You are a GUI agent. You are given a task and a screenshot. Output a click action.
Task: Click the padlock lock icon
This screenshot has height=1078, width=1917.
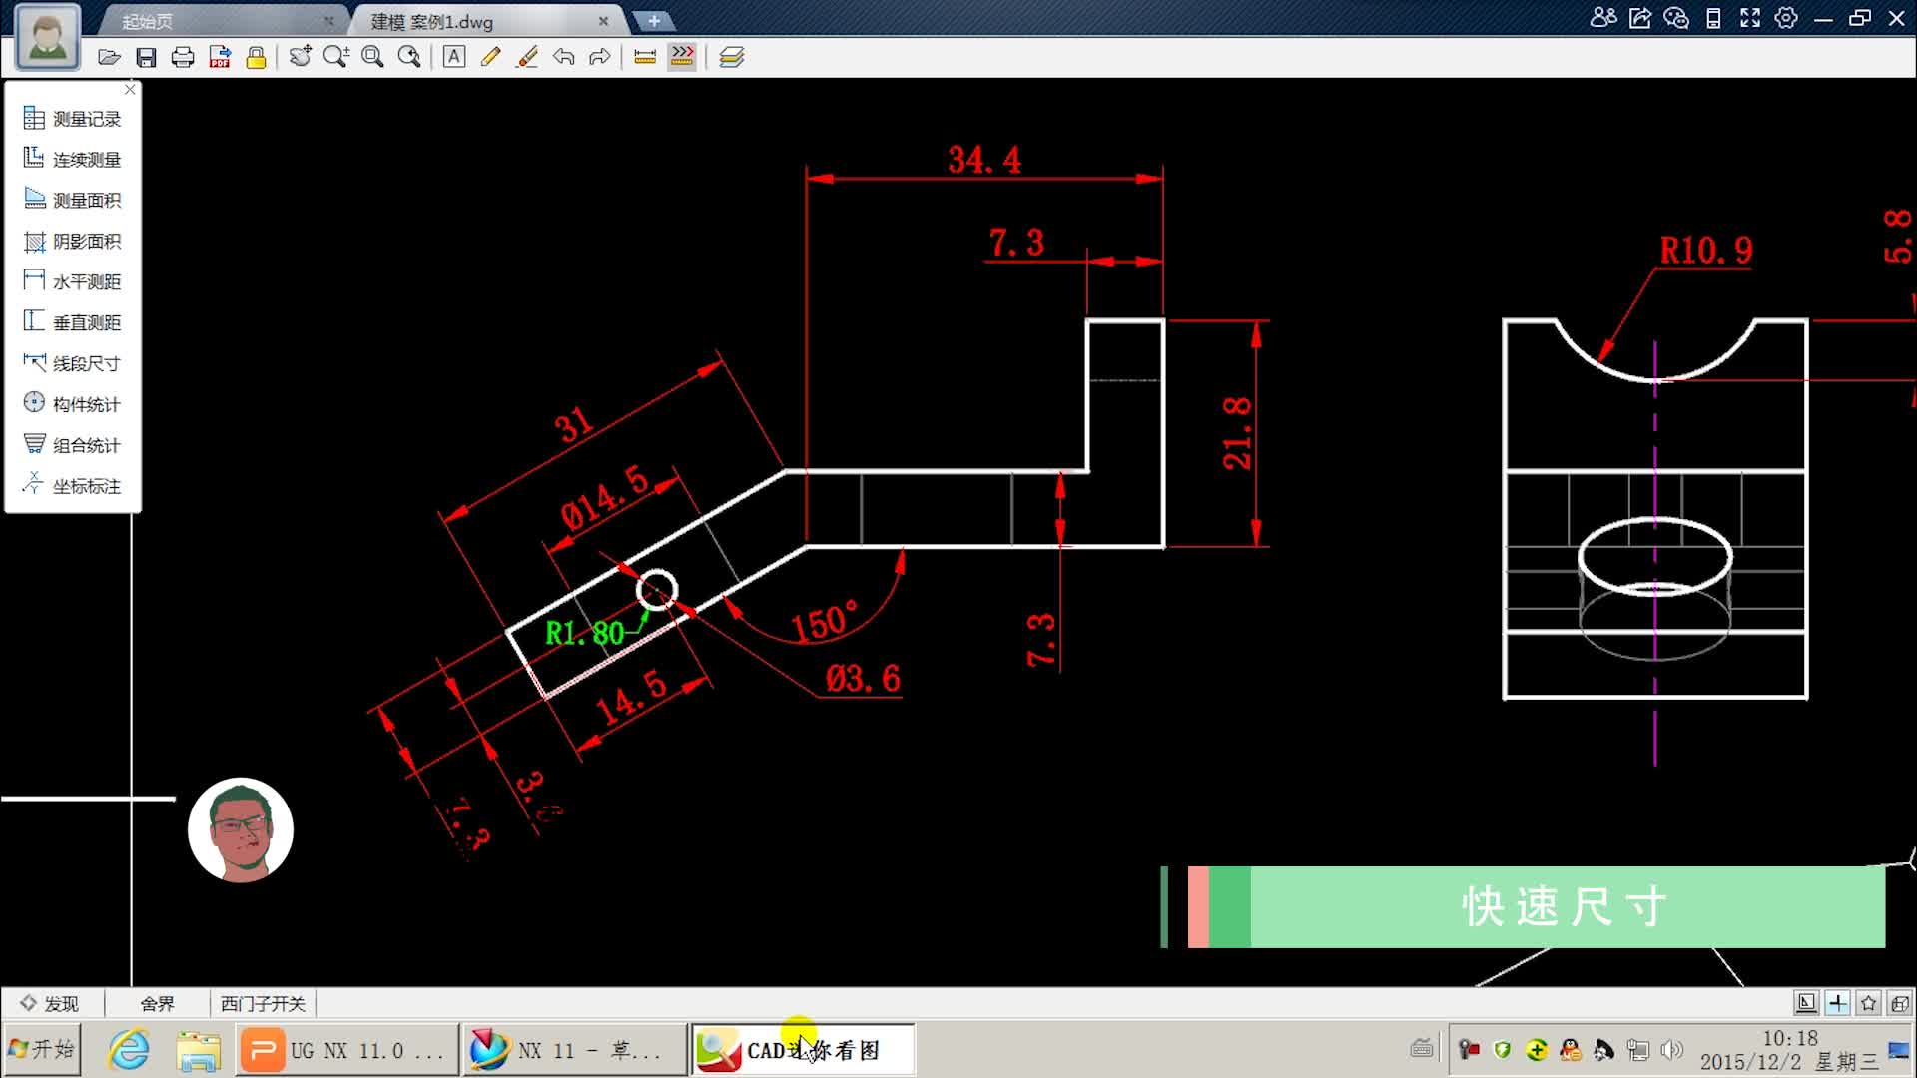pyautogui.click(x=256, y=58)
